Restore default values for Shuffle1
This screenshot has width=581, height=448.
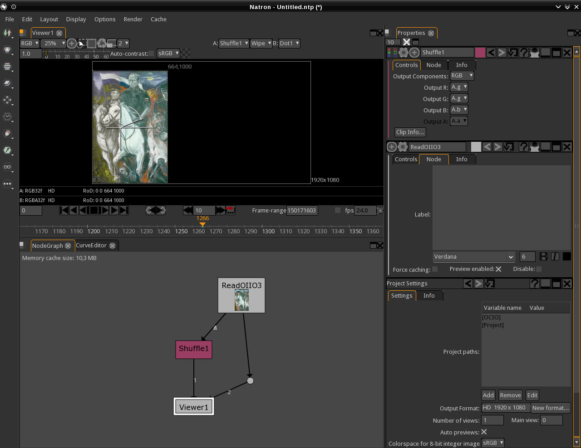tap(513, 53)
